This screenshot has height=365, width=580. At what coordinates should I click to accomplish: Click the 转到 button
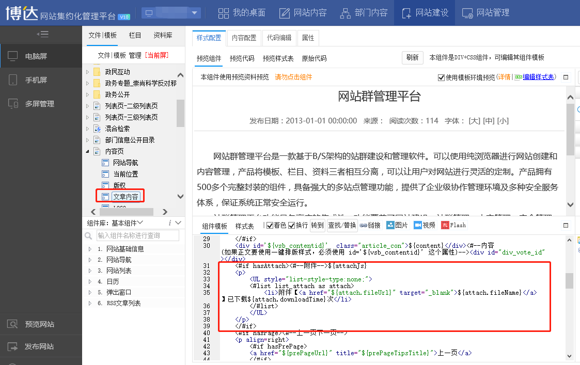[x=317, y=225]
